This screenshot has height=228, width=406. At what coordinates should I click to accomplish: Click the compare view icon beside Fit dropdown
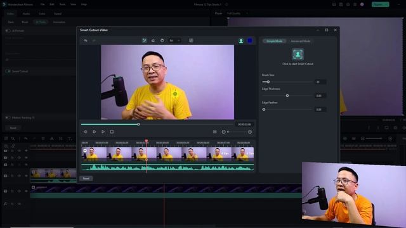tap(191, 41)
